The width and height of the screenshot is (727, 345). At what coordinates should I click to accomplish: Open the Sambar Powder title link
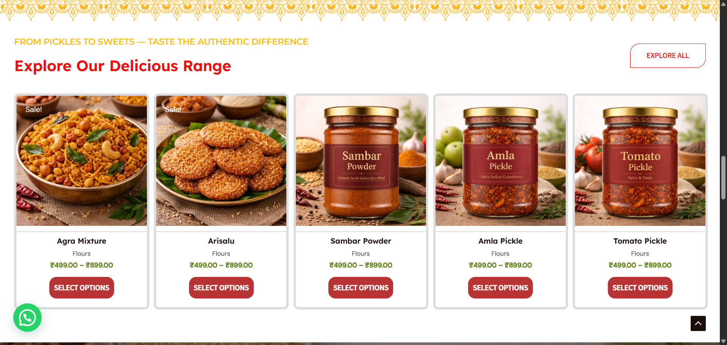coord(361,241)
